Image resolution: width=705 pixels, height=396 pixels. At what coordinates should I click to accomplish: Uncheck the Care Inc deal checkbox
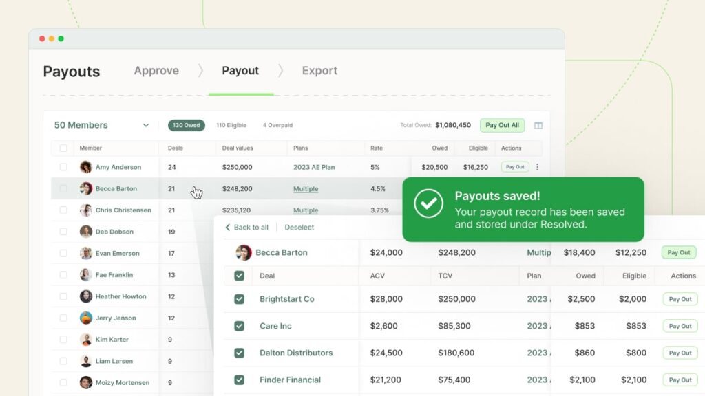[239, 326]
